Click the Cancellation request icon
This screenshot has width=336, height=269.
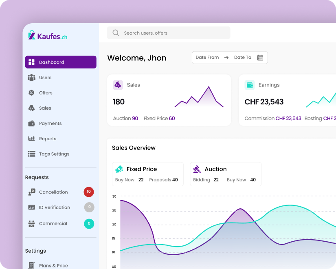(x=32, y=192)
